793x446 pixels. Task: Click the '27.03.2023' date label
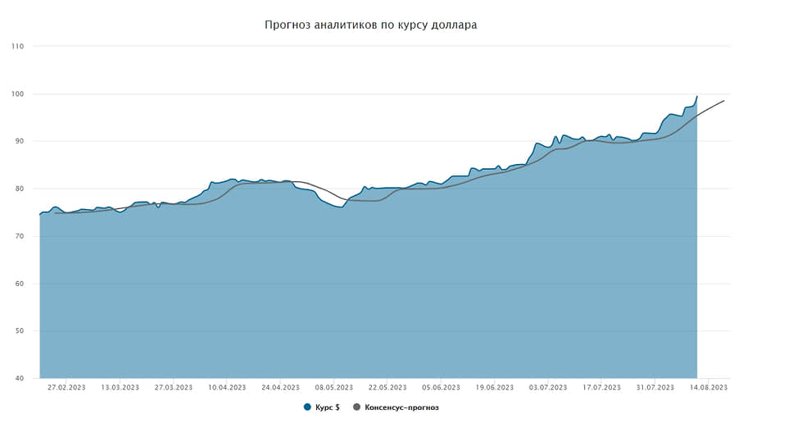click(x=174, y=387)
